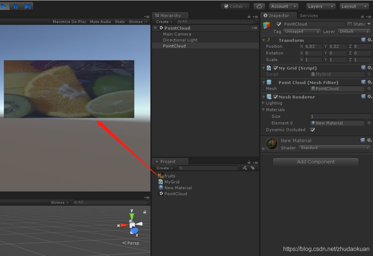Open Mesh Filter gear menu
Screen dimensions: 373x256
(x=369, y=82)
